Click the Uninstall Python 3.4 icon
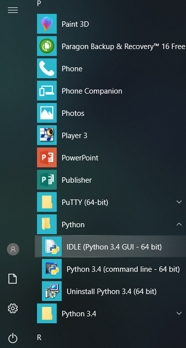This screenshot has width=186, height=348. tap(52, 291)
